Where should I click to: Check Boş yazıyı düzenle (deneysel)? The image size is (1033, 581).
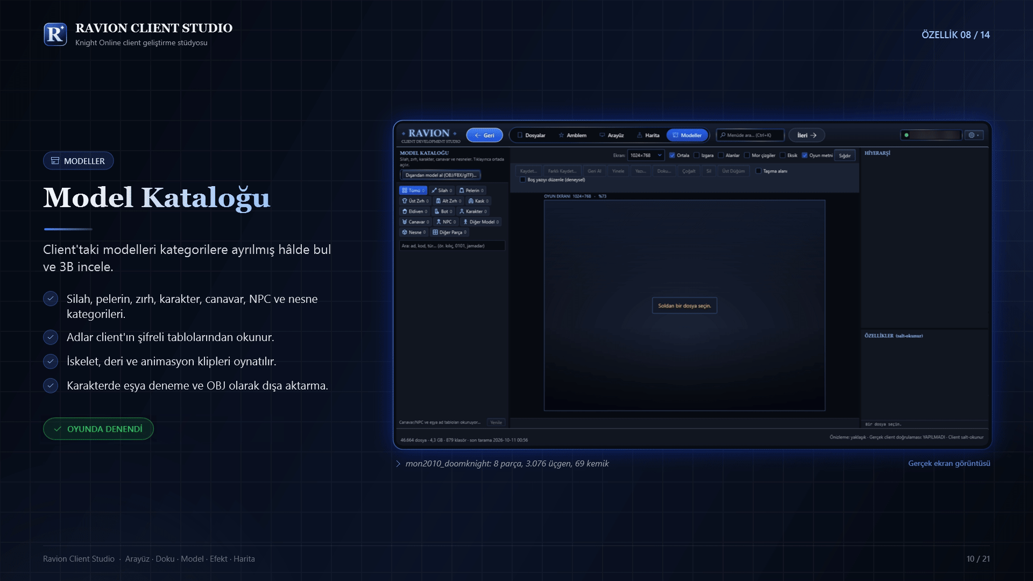pyautogui.click(x=522, y=180)
